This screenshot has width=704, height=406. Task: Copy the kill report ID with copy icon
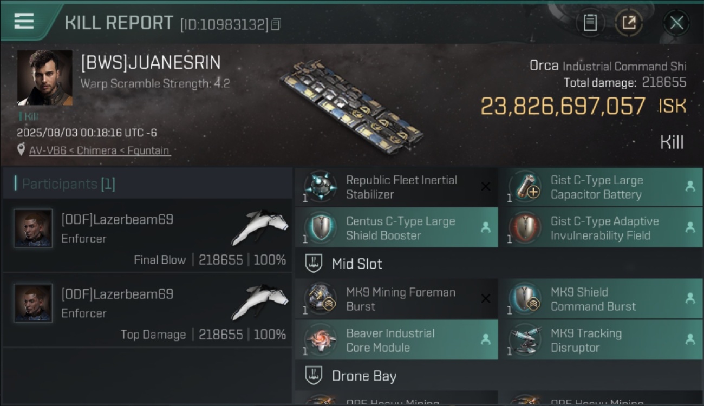coord(276,24)
